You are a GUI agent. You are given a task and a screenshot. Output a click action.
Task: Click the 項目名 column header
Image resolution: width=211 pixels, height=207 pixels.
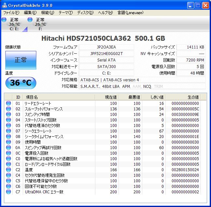[59, 97]
